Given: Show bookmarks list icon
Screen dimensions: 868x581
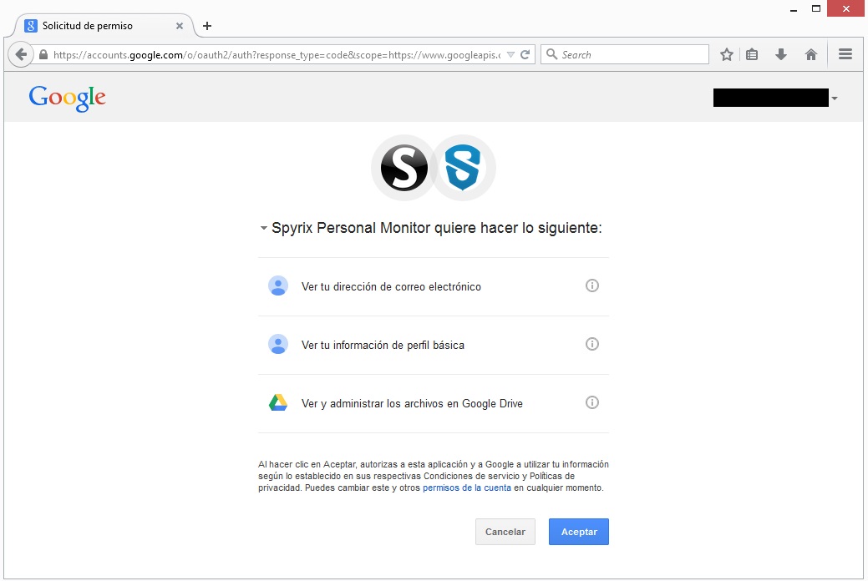Looking at the screenshot, I should pyautogui.click(x=752, y=54).
